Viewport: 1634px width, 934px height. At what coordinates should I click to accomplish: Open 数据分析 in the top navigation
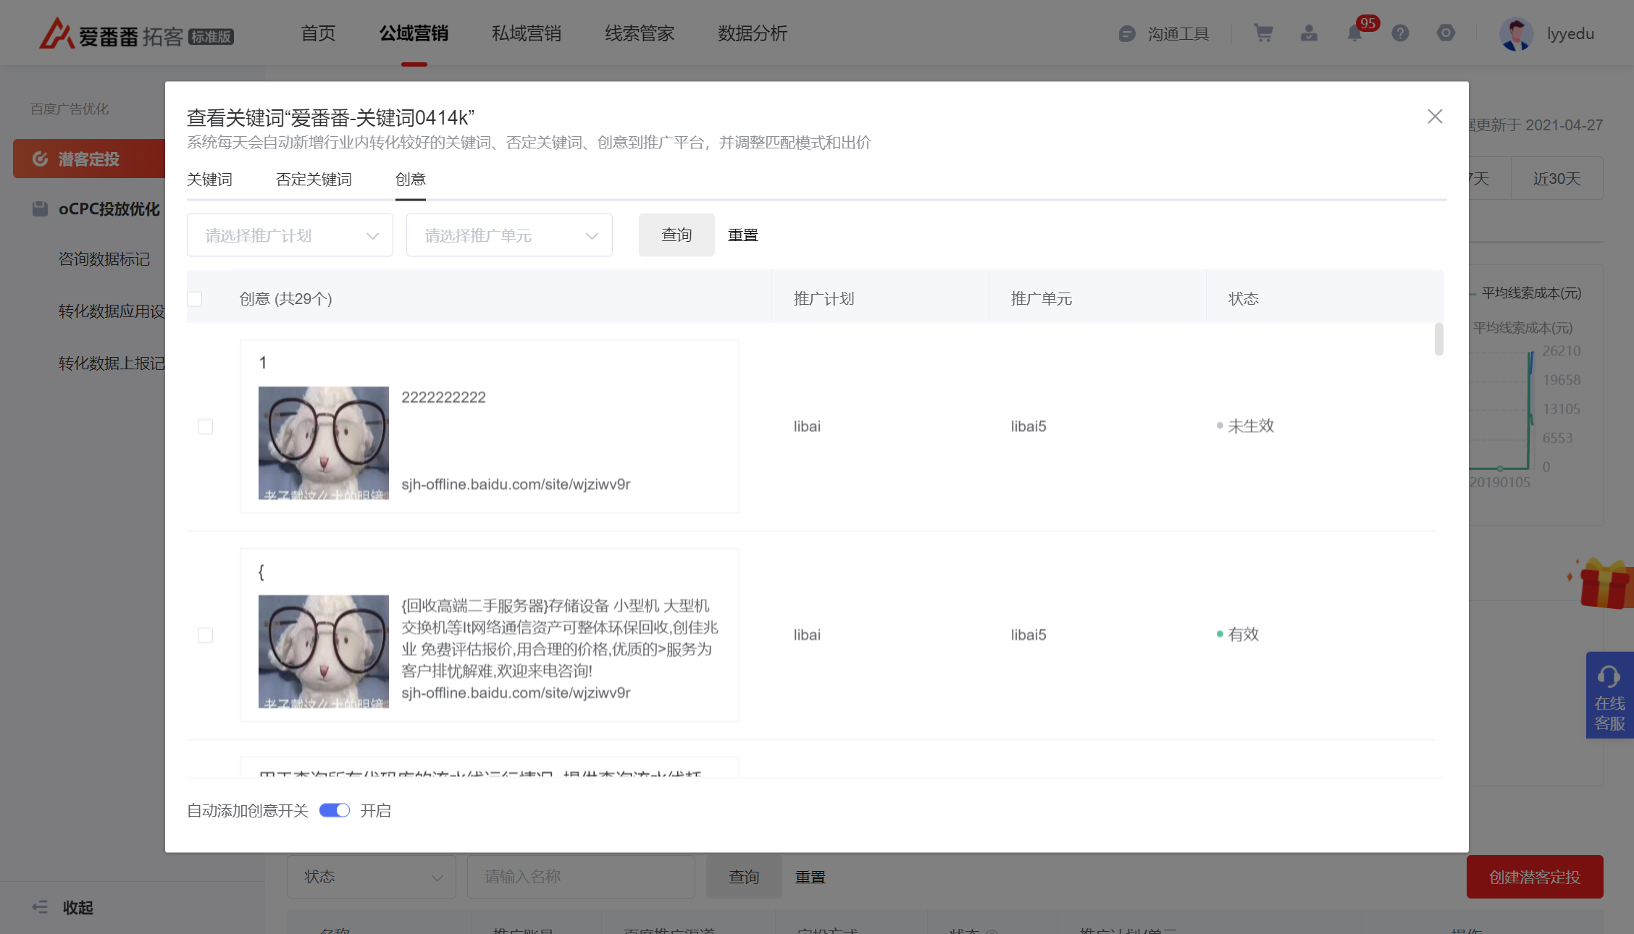(x=753, y=33)
